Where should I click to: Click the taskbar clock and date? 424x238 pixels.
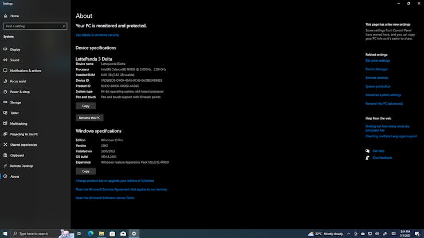pyautogui.click(x=405, y=233)
